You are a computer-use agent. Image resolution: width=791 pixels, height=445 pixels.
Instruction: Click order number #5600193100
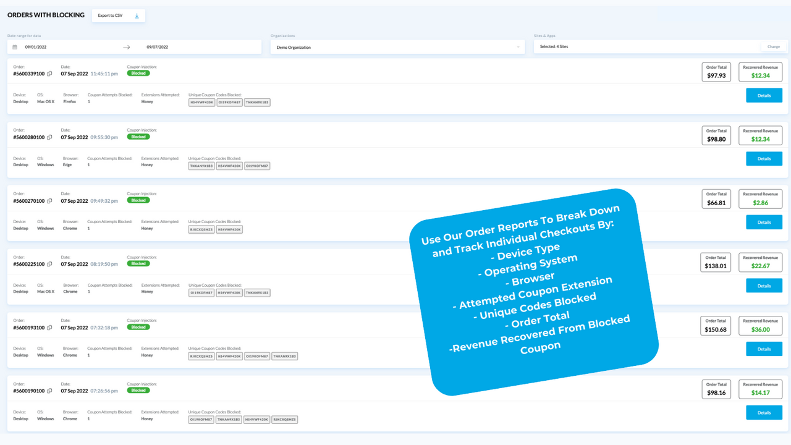29,328
